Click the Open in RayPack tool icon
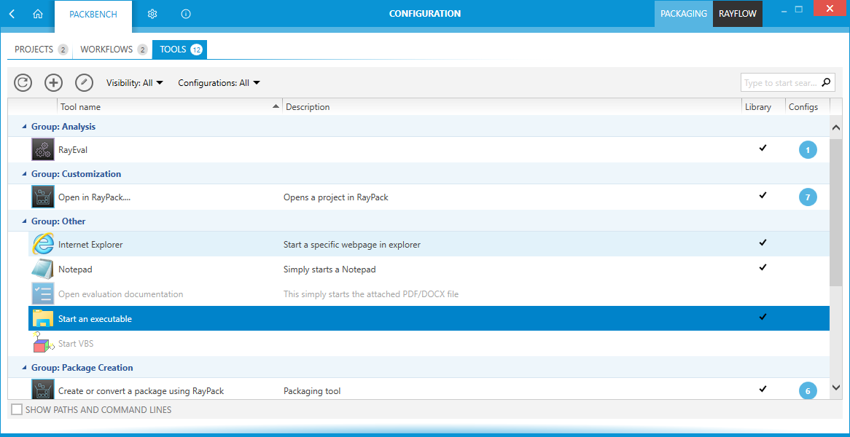The height and width of the screenshot is (437, 850). (x=42, y=196)
